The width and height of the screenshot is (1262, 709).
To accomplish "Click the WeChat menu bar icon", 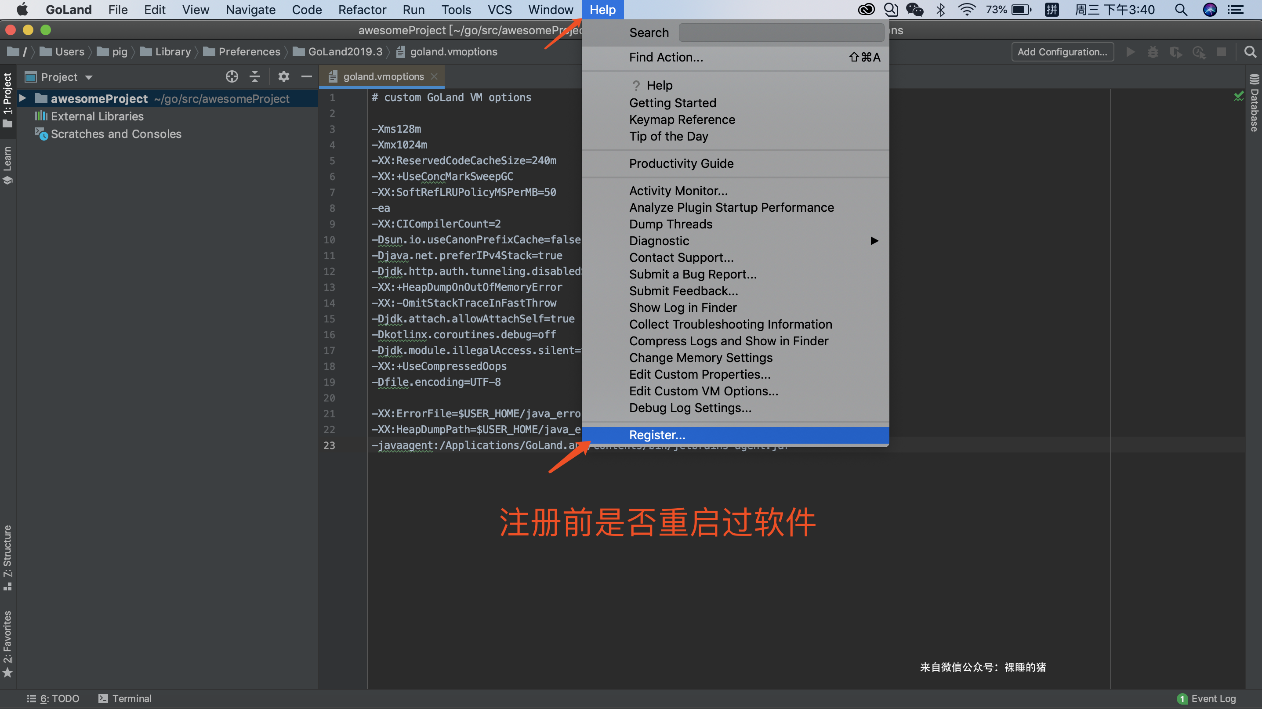I will coord(914,10).
